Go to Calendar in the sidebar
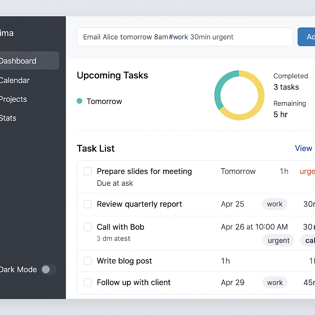This screenshot has width=315, height=315. click(15, 80)
